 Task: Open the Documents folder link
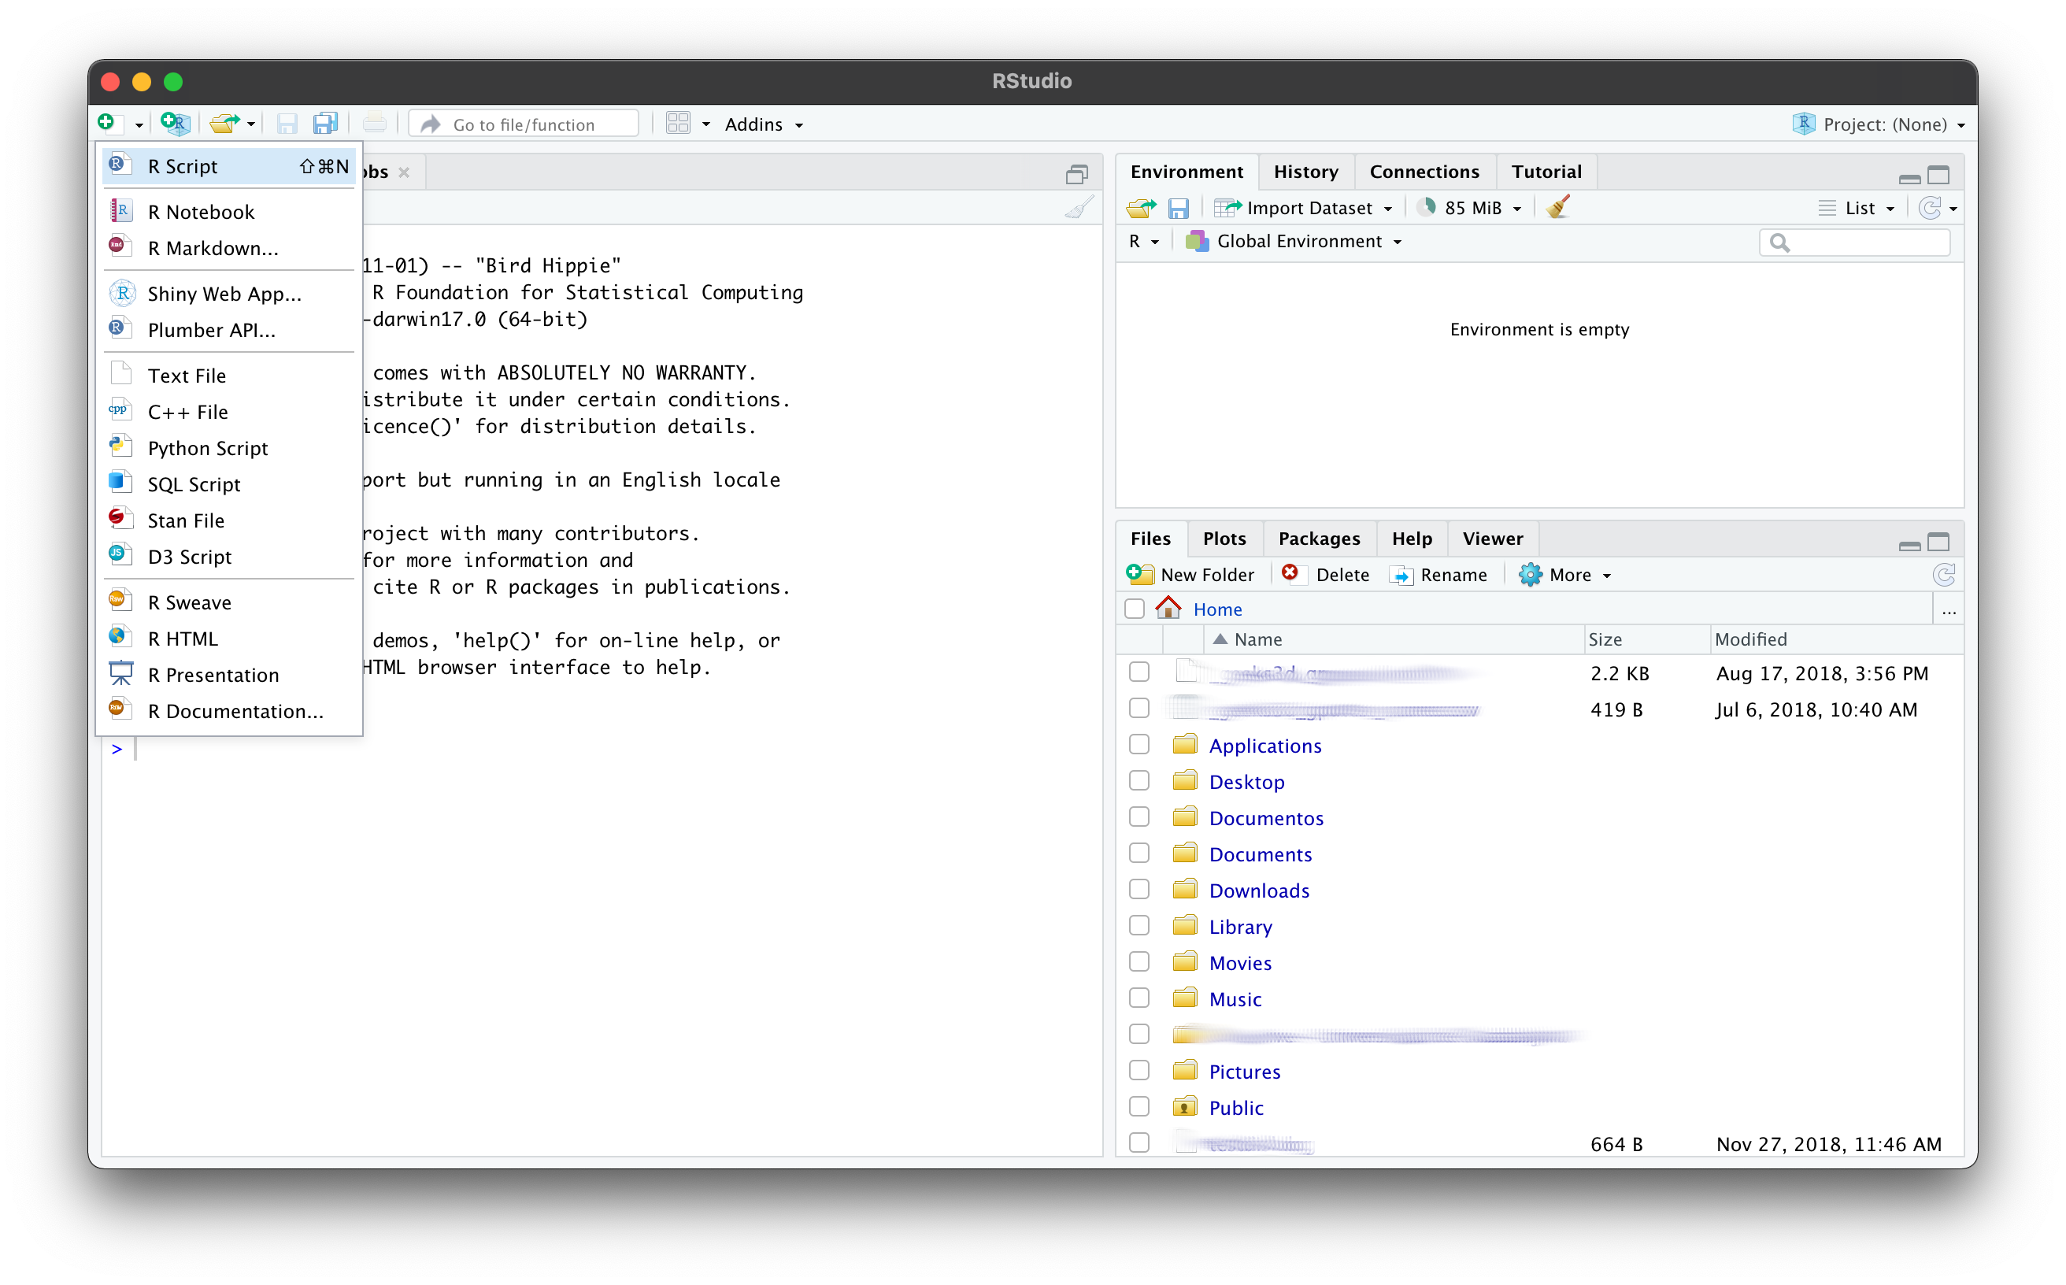click(x=1260, y=854)
